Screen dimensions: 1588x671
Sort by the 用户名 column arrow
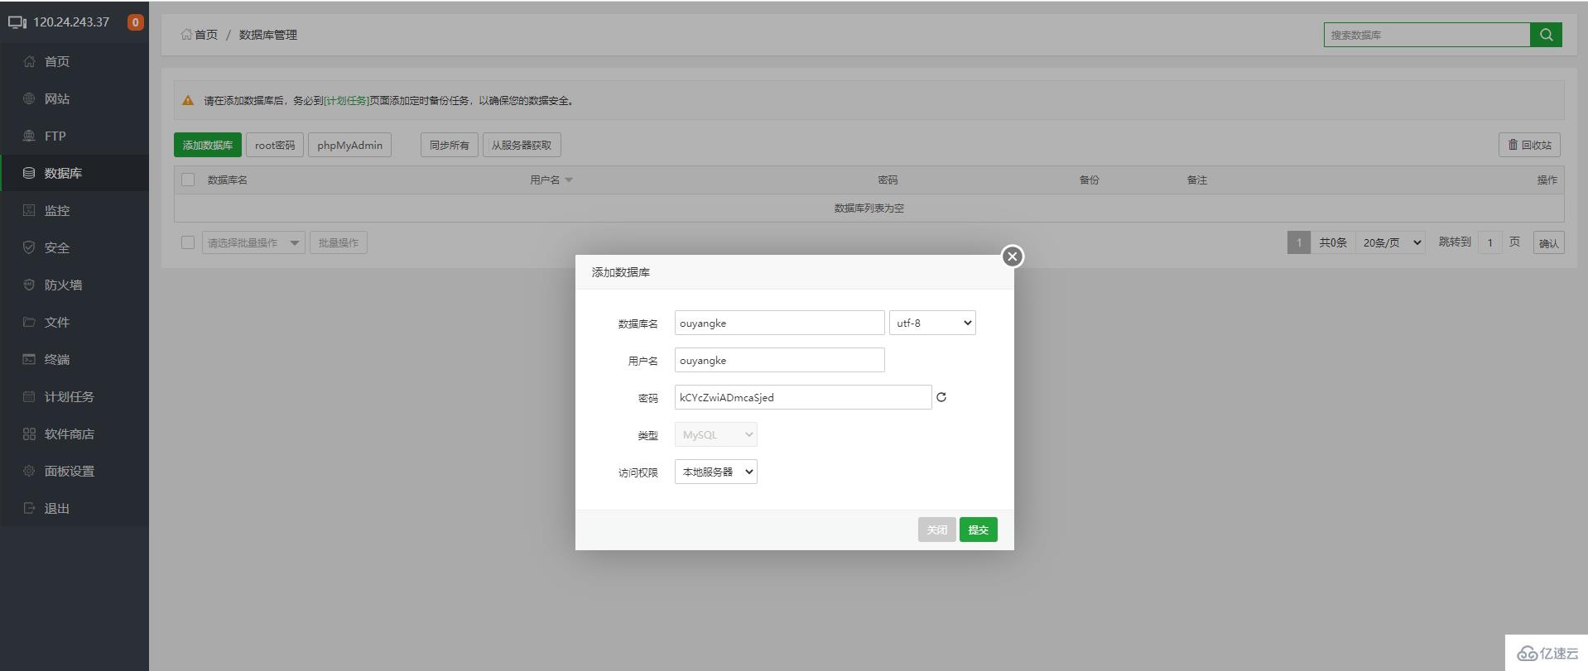point(569,180)
